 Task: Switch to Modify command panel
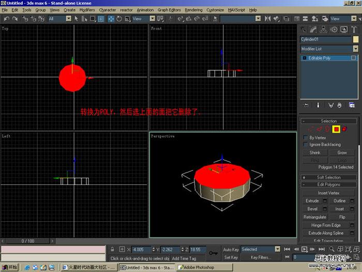click(313, 30)
